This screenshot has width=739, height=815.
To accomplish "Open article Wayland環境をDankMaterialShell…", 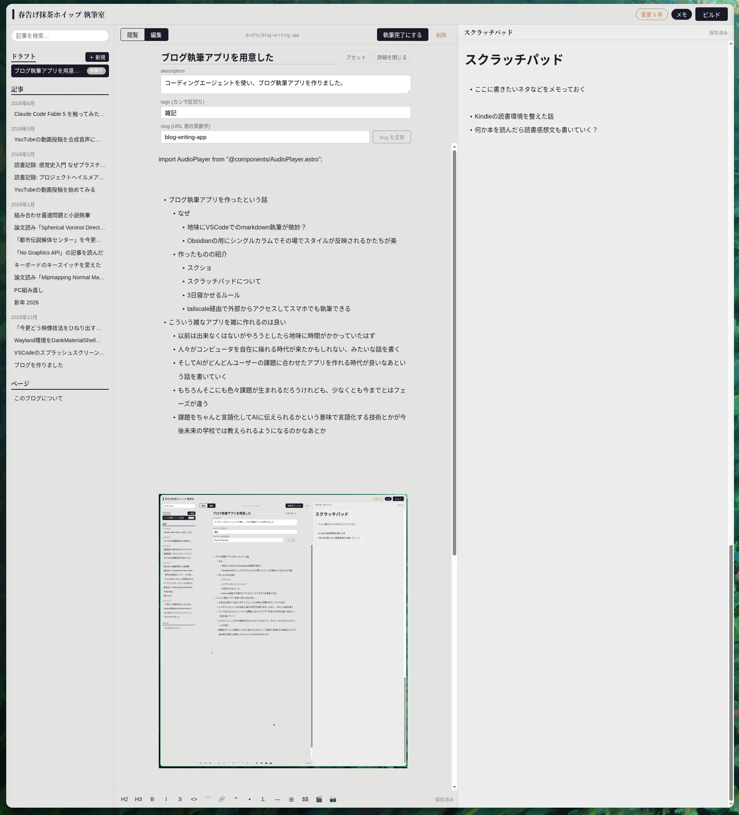I will coord(60,340).
